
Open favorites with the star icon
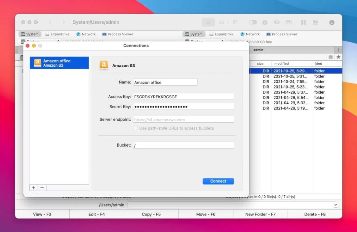pyautogui.click(x=338, y=57)
